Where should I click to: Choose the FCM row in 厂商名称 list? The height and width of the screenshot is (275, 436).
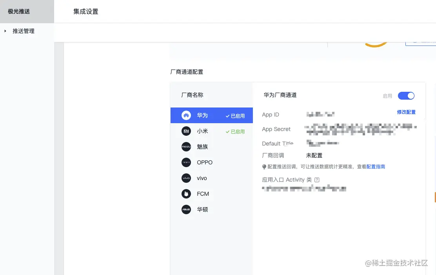click(x=203, y=194)
